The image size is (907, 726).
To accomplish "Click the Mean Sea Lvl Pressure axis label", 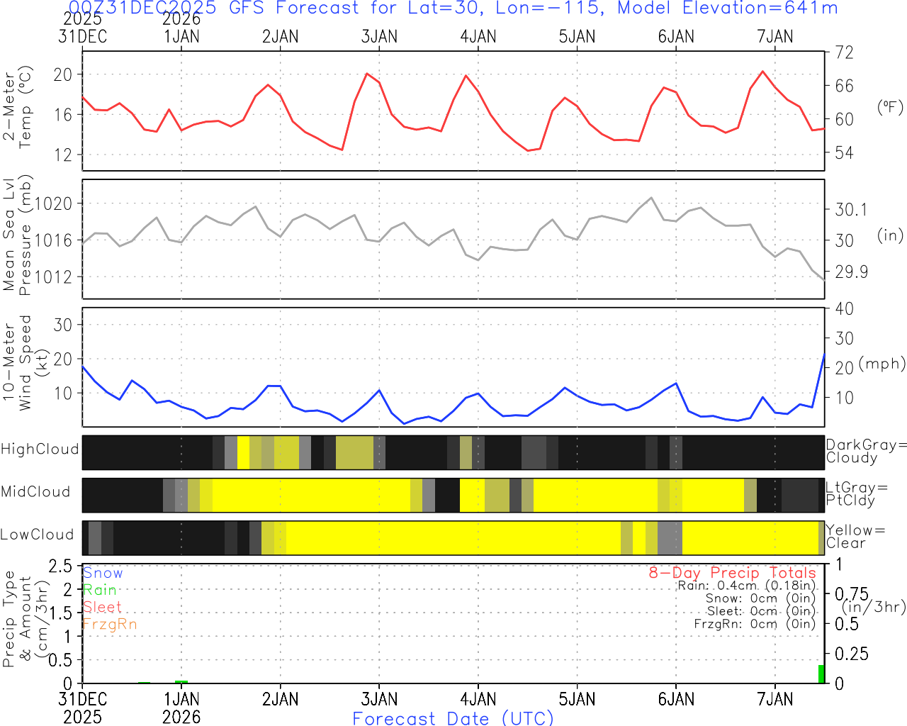I will pos(17,235).
